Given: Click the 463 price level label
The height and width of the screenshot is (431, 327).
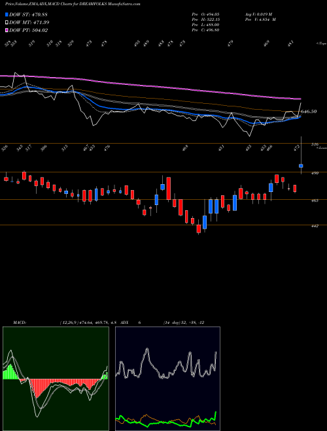Looking at the screenshot, I should [x=315, y=200].
